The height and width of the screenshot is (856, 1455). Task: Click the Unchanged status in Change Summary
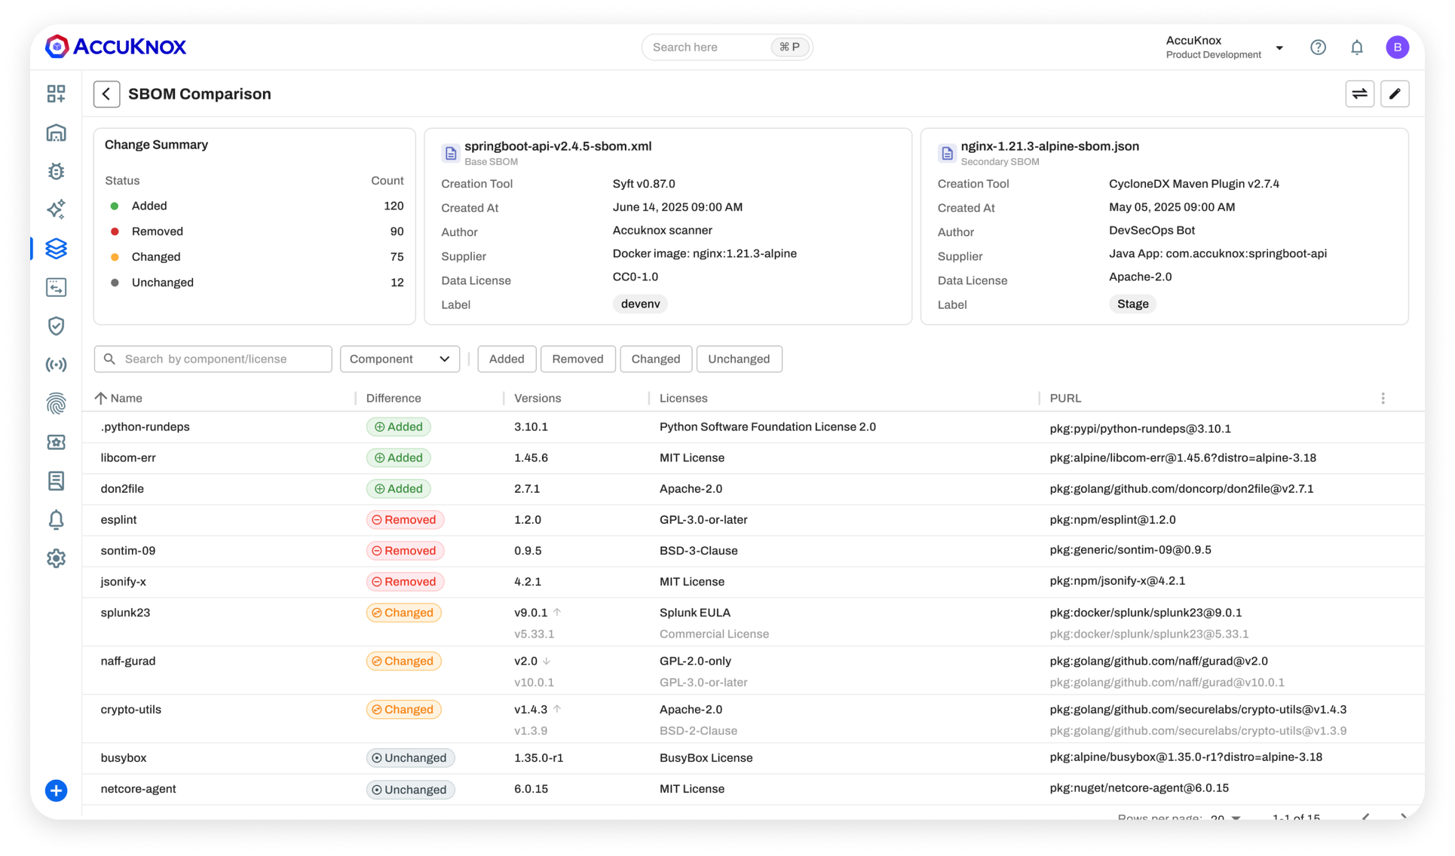click(163, 283)
